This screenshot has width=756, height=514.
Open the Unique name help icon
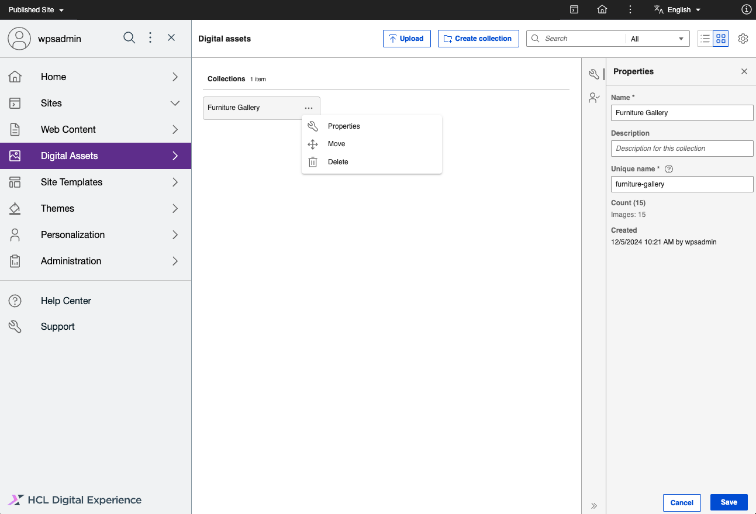(x=669, y=169)
